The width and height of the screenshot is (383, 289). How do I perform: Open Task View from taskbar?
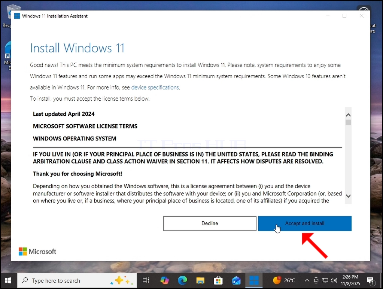pos(146,281)
